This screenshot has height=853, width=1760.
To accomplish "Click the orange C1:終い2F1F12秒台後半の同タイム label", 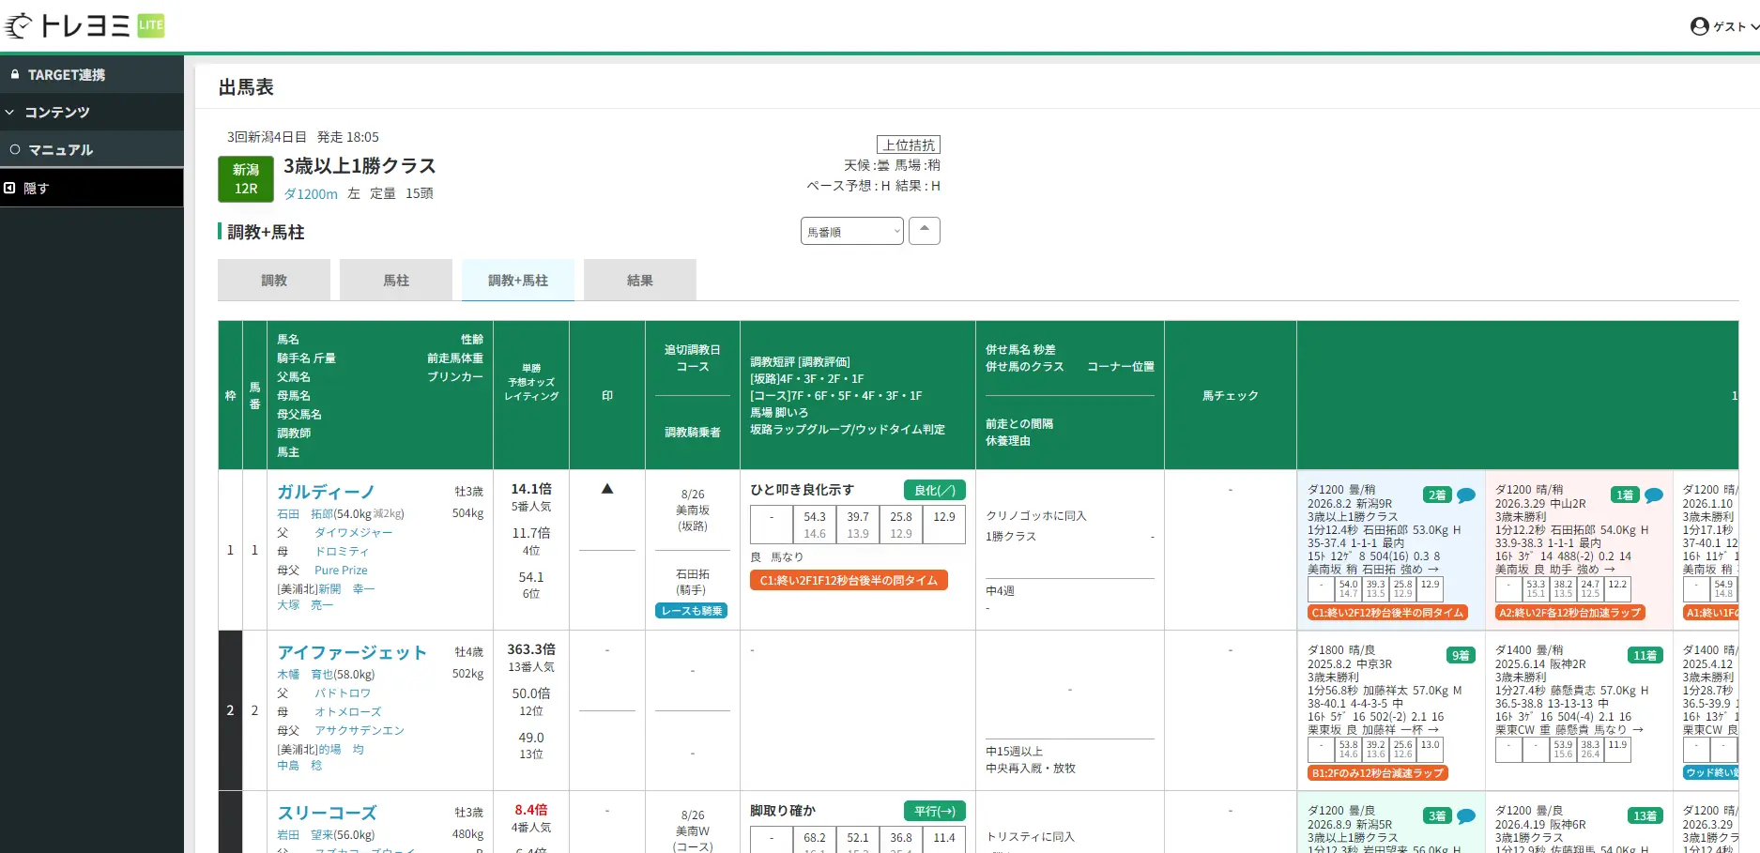I will tap(849, 581).
